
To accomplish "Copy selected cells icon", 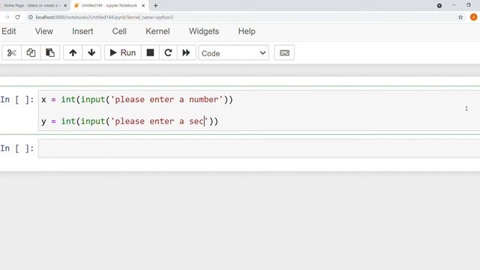I will click(x=31, y=52).
